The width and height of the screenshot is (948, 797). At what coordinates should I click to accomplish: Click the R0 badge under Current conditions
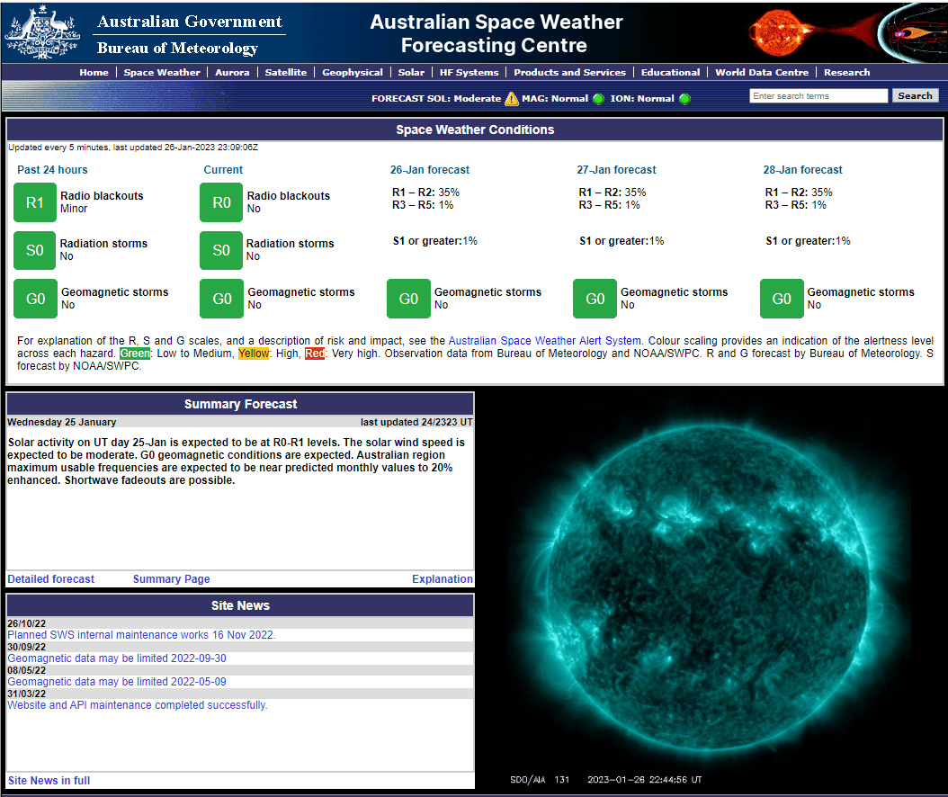[x=221, y=202]
